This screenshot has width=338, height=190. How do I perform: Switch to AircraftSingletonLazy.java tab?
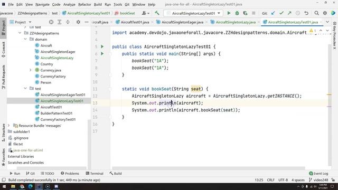236,22
